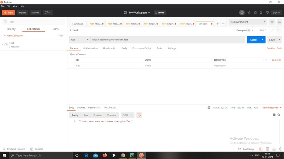Click the edit pencil icon near BUILD
This screenshot has width=284, height=159.
(272, 30)
